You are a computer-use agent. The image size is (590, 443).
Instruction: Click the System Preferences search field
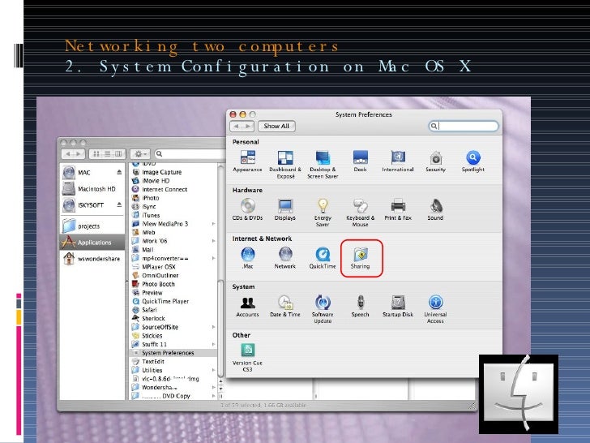click(464, 126)
